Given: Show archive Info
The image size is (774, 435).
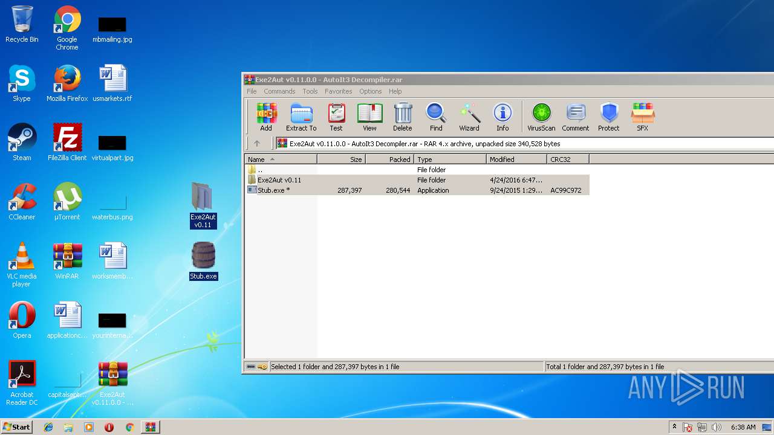Looking at the screenshot, I should [x=502, y=117].
